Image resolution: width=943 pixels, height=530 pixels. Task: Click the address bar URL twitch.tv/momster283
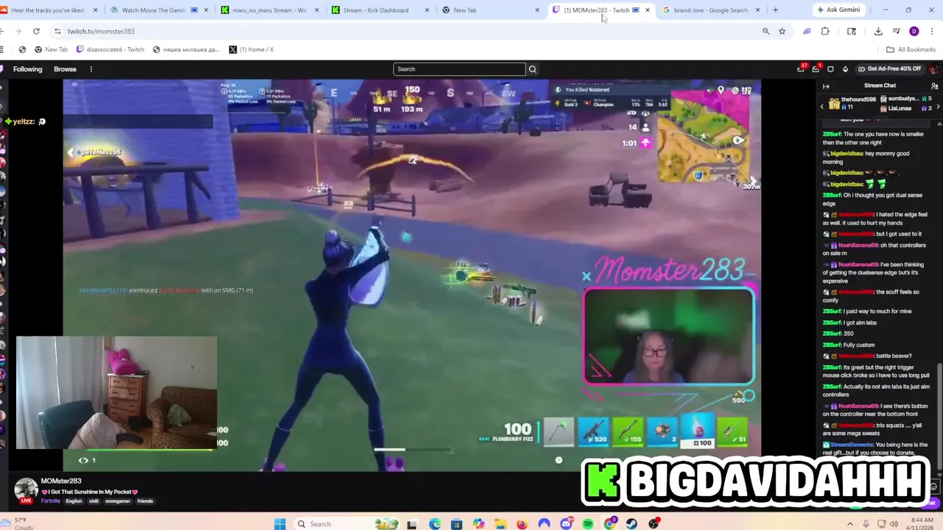pos(101,31)
